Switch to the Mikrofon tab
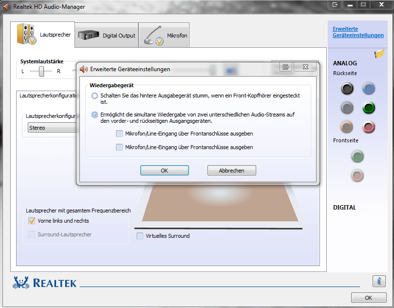Image resolution: width=394 pixels, height=308 pixels. pyautogui.click(x=164, y=35)
